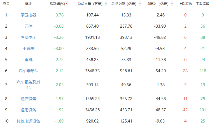This screenshot has width=212, height=127.
Task: Click the 下跌家数 column header
Action: tap(203, 4)
